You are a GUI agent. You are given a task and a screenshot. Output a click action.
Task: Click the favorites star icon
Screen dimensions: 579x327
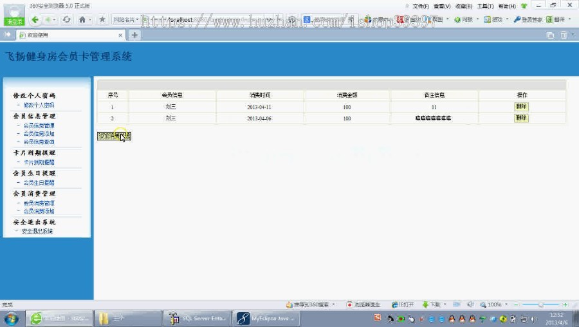[102, 19]
